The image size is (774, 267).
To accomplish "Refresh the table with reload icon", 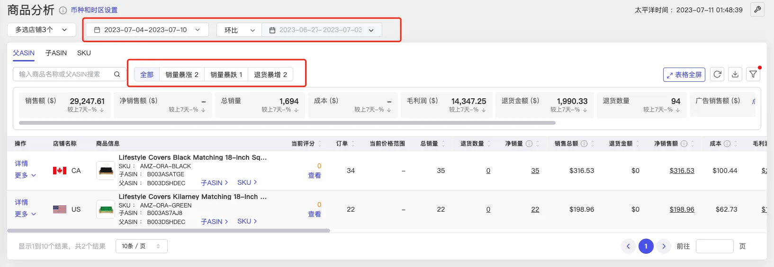I will tap(718, 74).
